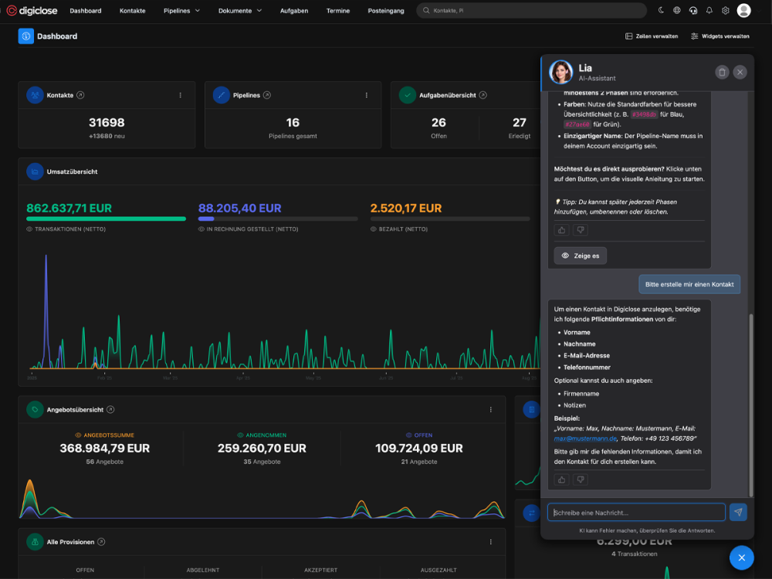Open Angebotsübersicht three-dot menu
The width and height of the screenshot is (772, 579).
tap(490, 410)
